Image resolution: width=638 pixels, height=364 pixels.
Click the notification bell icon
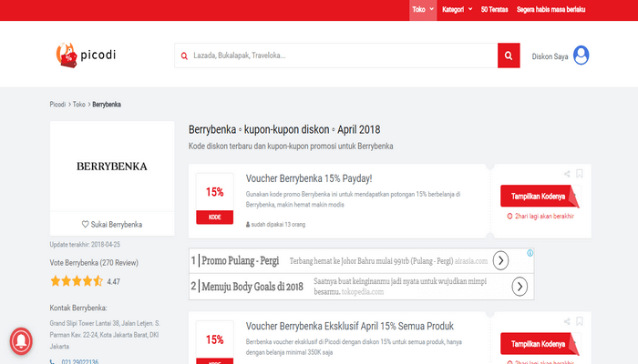[21, 341]
